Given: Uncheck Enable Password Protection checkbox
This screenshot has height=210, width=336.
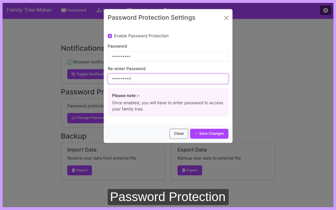Looking at the screenshot, I should (x=110, y=36).
